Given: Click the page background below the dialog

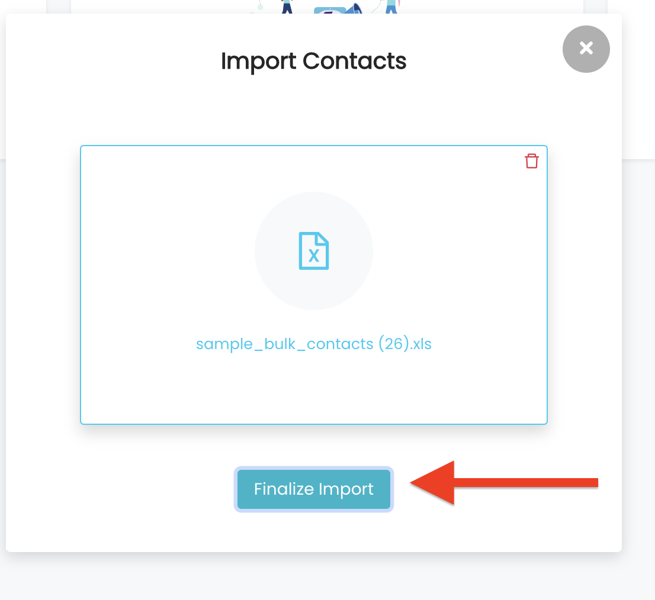Looking at the screenshot, I should (x=314, y=578).
